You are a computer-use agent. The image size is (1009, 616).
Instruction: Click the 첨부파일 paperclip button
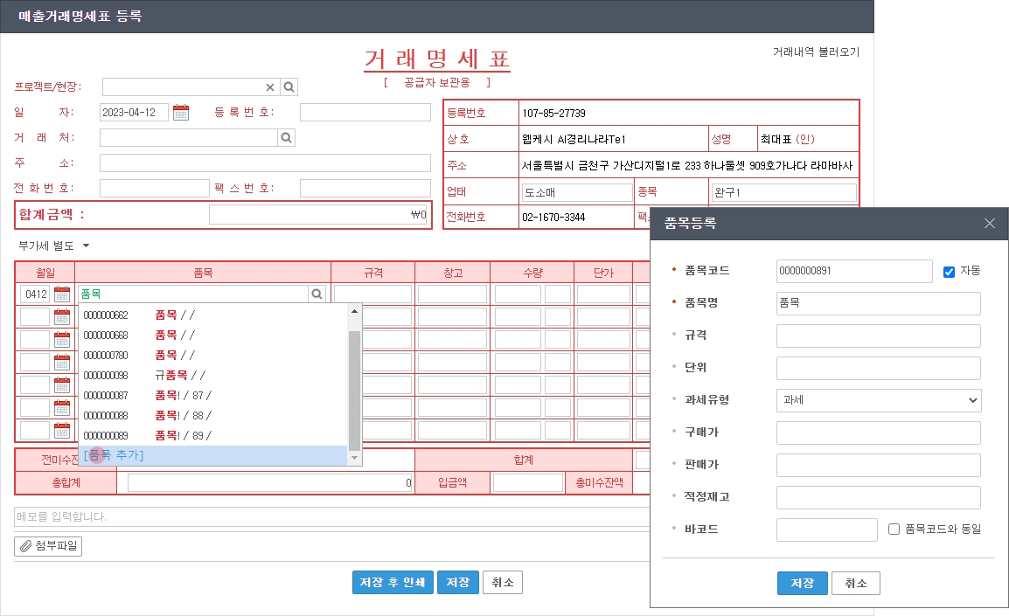point(48,546)
